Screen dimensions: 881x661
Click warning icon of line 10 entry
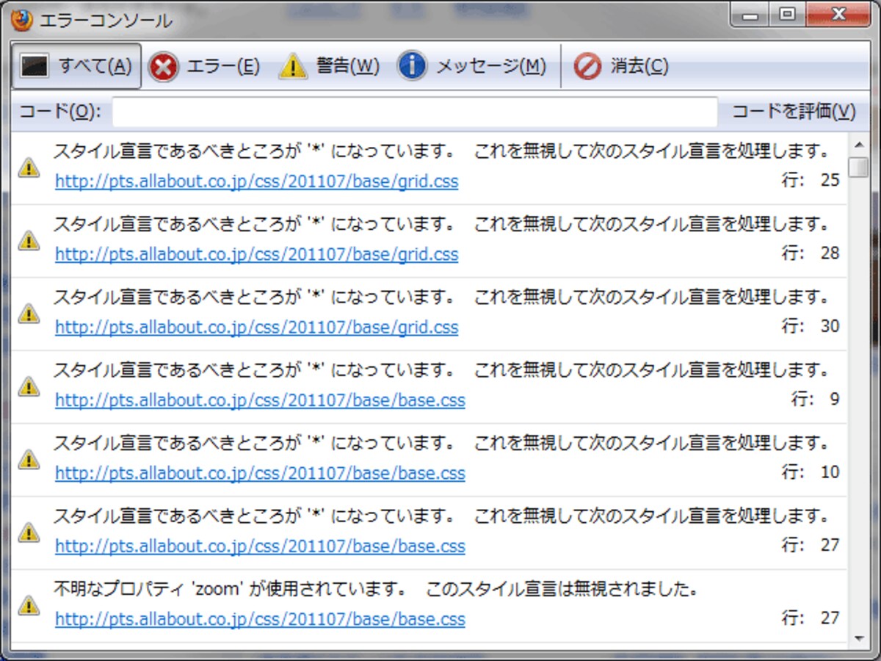click(x=29, y=460)
